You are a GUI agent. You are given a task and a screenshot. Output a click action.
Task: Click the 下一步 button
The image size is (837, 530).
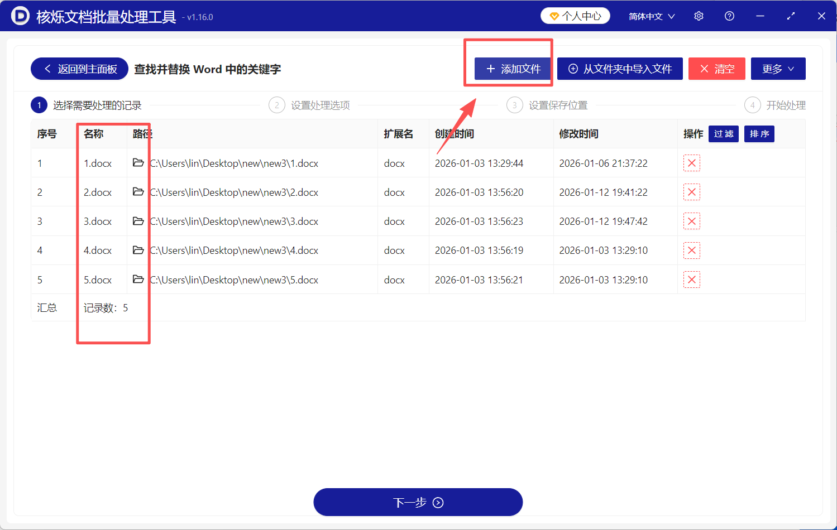[418, 502]
